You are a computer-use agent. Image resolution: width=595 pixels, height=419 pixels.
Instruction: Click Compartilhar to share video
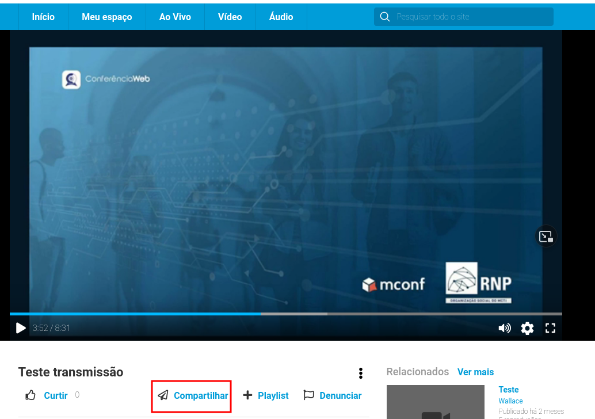pos(201,395)
